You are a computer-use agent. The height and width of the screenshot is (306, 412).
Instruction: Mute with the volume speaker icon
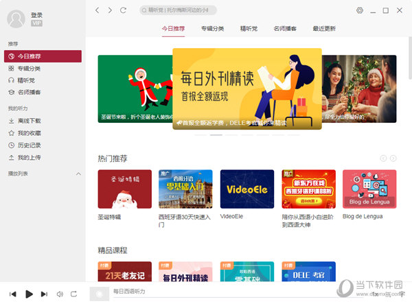tap(60, 294)
